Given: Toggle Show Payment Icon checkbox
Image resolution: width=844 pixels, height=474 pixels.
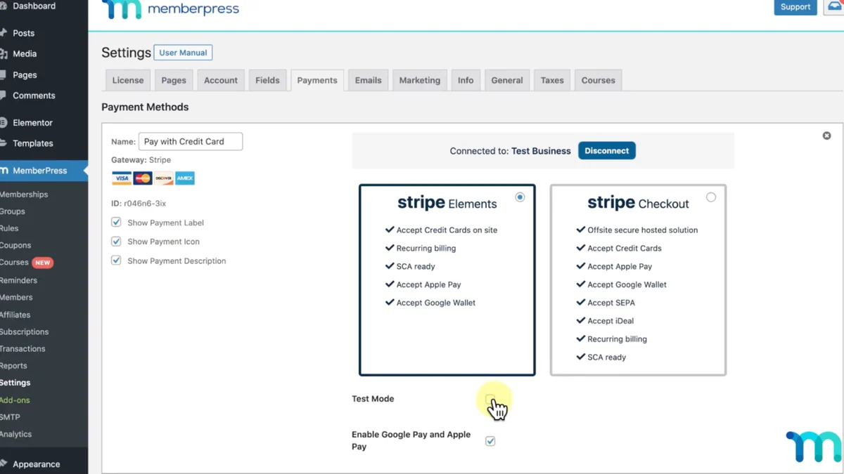Looking at the screenshot, I should pyautogui.click(x=116, y=242).
